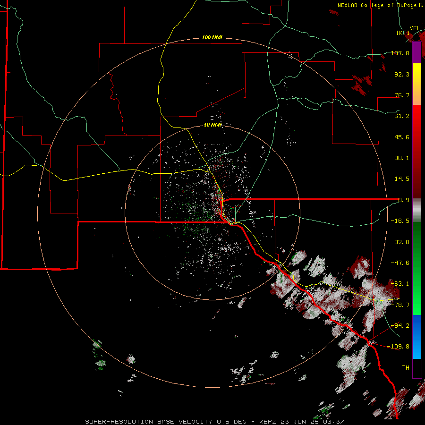This screenshot has height=425, width=425.
Task: Select the 45.6 legend value
Action: tap(402, 137)
